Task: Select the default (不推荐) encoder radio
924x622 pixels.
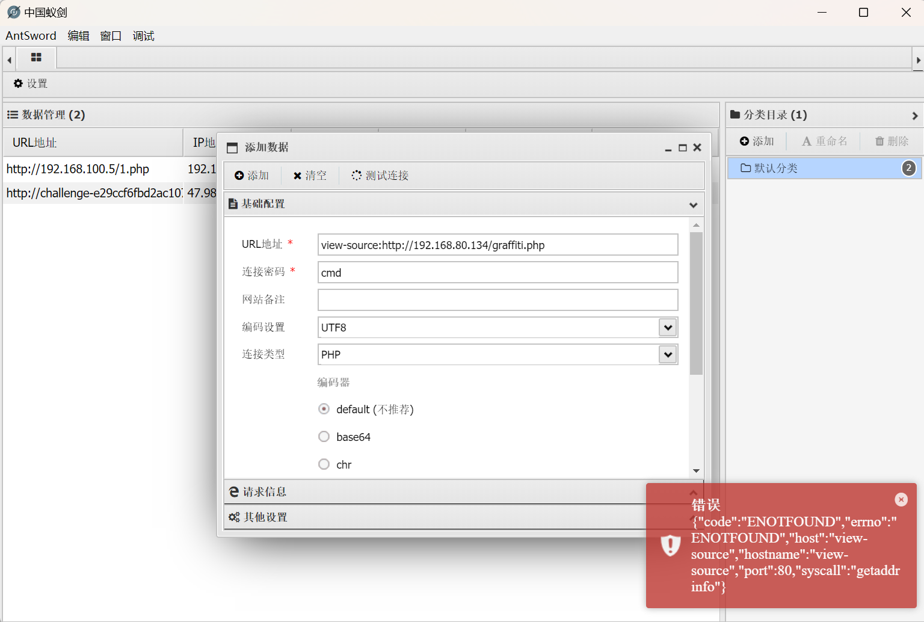Action: pos(324,409)
